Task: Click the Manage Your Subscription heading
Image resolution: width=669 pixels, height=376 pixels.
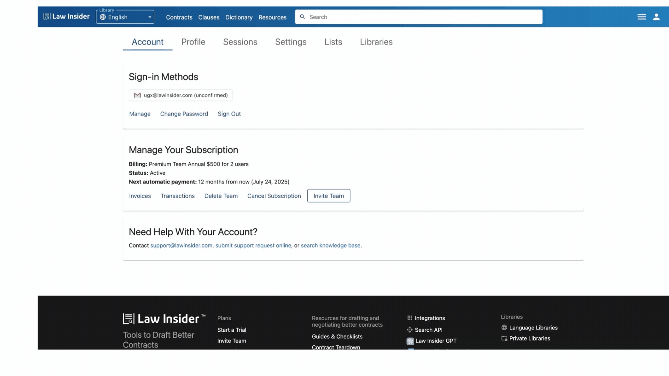Action: click(183, 150)
